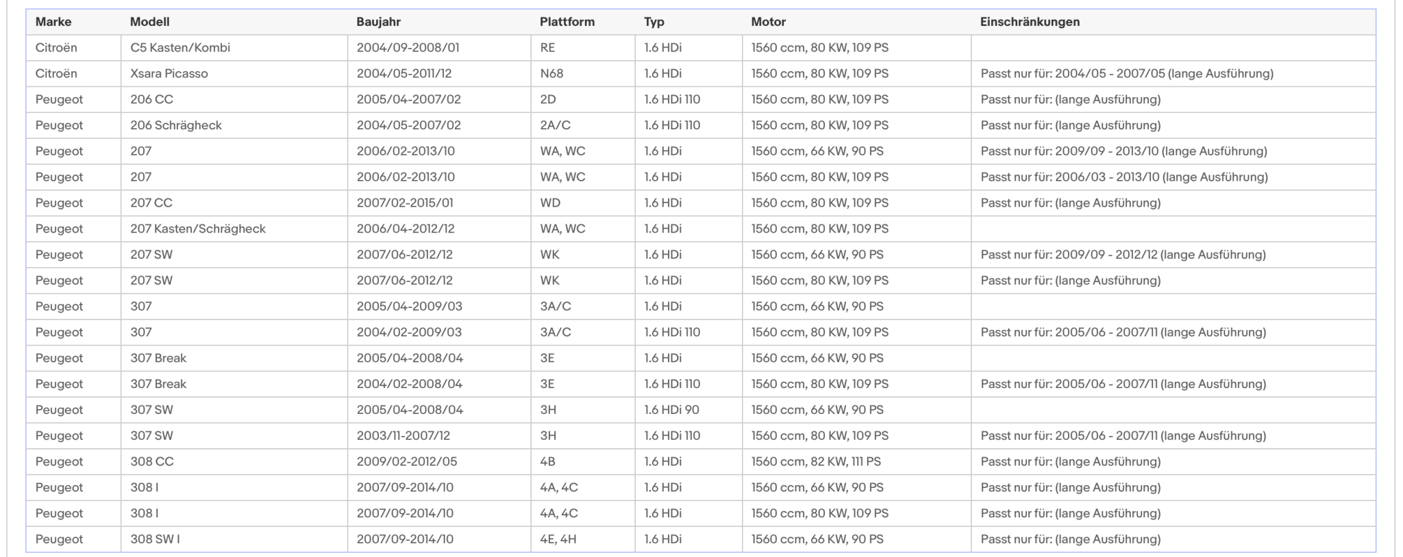This screenshot has height=557, width=1403.
Task: Click the 207 CC model cell
Action: pyautogui.click(x=234, y=203)
